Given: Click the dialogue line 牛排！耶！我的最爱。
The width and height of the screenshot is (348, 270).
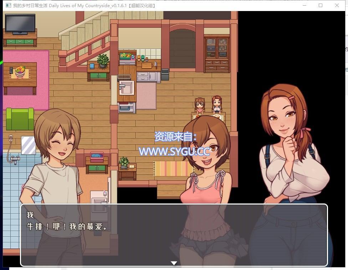Looking at the screenshot, I should (67, 226).
